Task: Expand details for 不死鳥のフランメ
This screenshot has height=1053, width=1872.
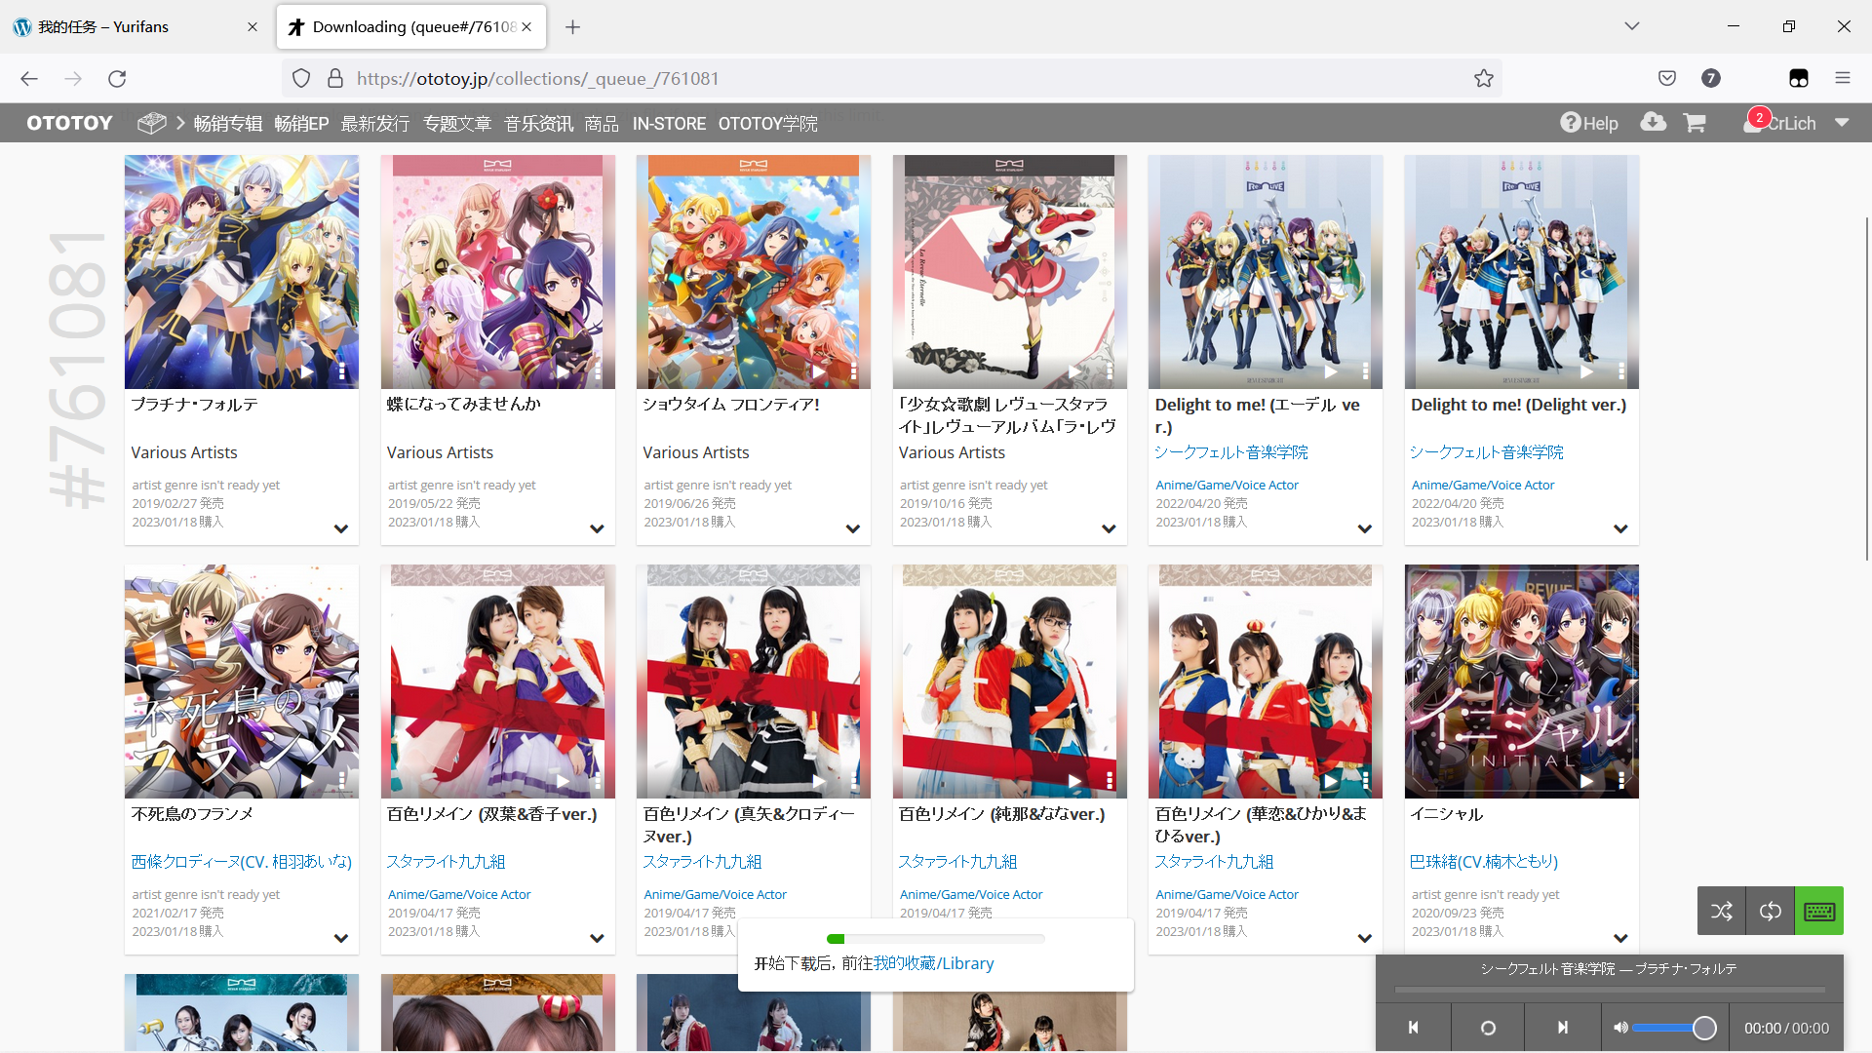Action: coord(340,938)
